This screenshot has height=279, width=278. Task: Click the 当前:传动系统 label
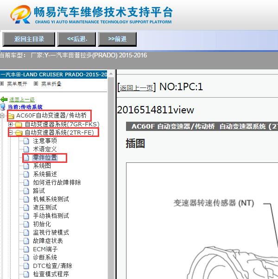(x=25, y=107)
